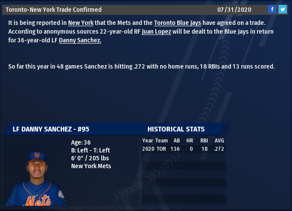Click the RBI column header
Viewport: 292px width, 211px height.
click(204, 141)
